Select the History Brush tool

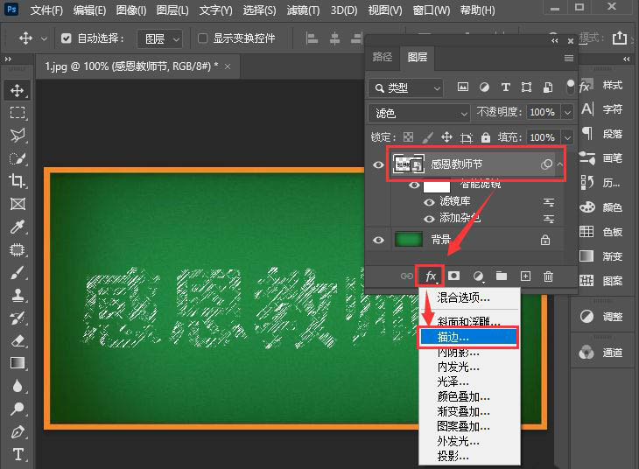tap(18, 318)
